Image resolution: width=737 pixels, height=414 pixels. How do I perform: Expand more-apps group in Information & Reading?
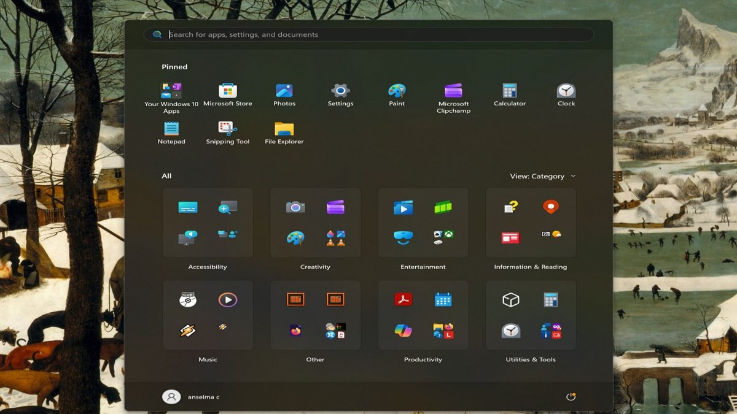pyautogui.click(x=551, y=234)
